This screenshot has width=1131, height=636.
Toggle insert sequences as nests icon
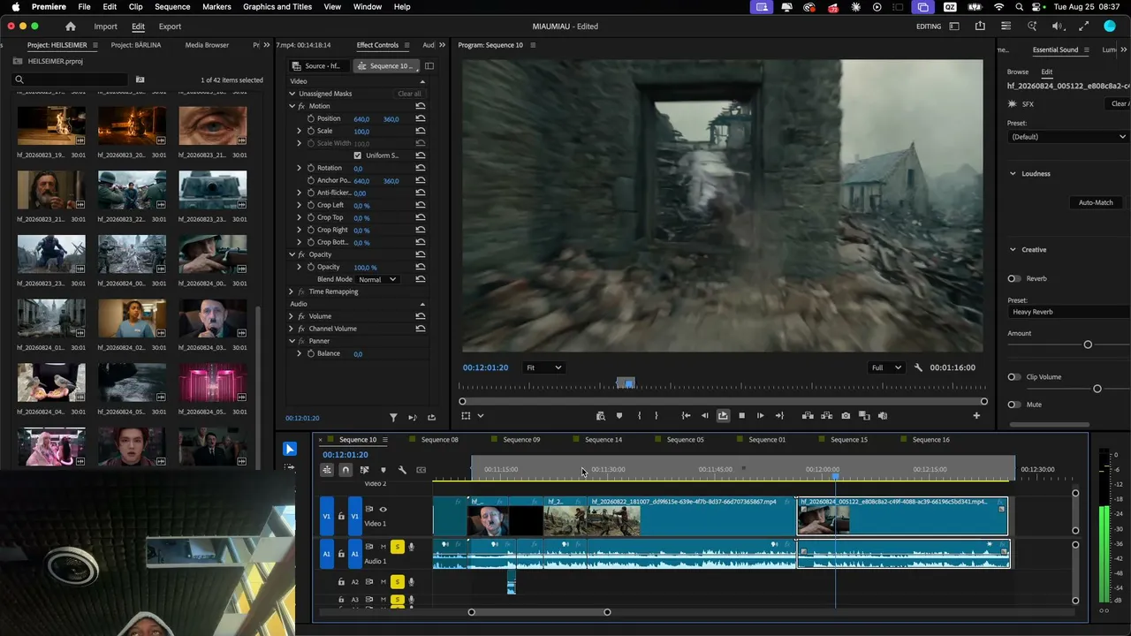327,470
